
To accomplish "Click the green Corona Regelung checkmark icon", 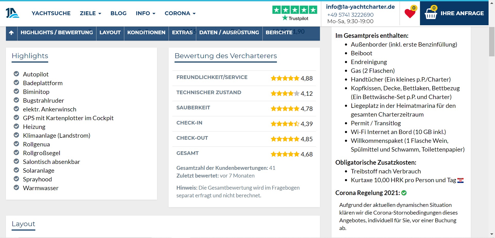I will 404,193.
